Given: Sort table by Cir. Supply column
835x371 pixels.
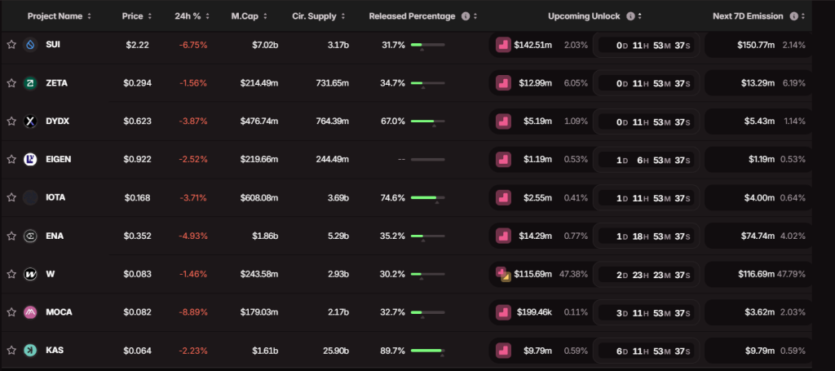Looking at the screenshot, I should pos(319,16).
